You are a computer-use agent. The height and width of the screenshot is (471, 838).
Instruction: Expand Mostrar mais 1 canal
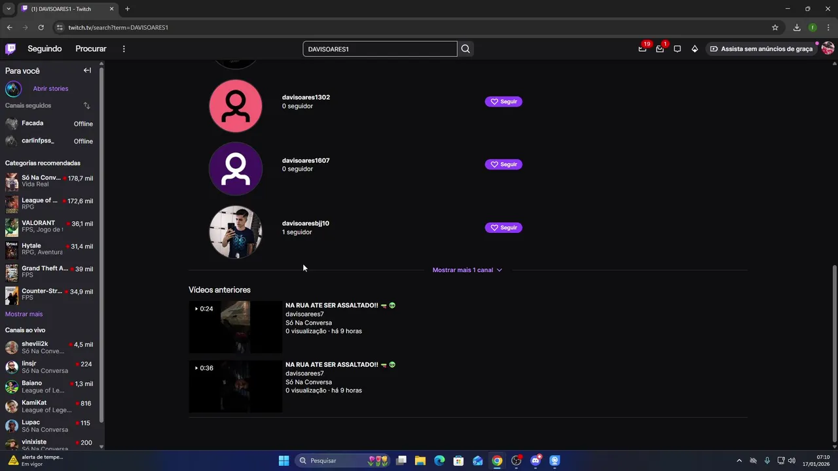point(467,270)
